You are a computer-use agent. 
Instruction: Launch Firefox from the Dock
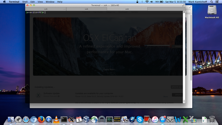41,119
